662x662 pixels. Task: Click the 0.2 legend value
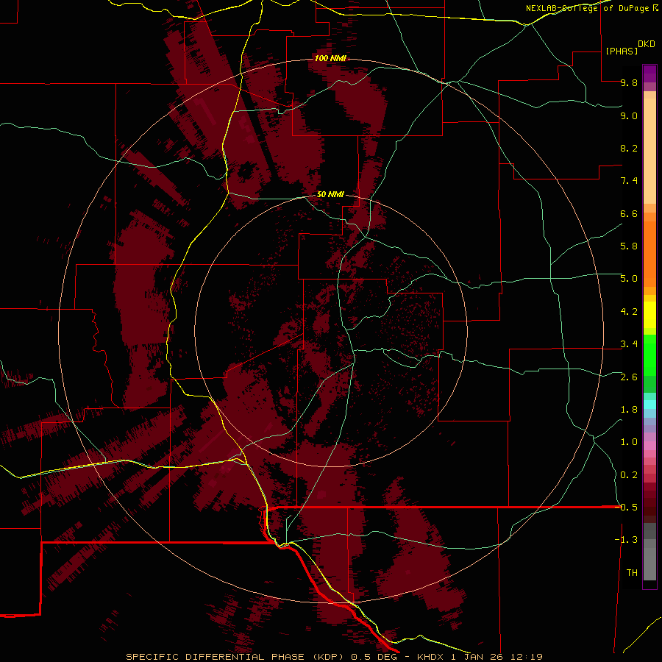(x=629, y=475)
